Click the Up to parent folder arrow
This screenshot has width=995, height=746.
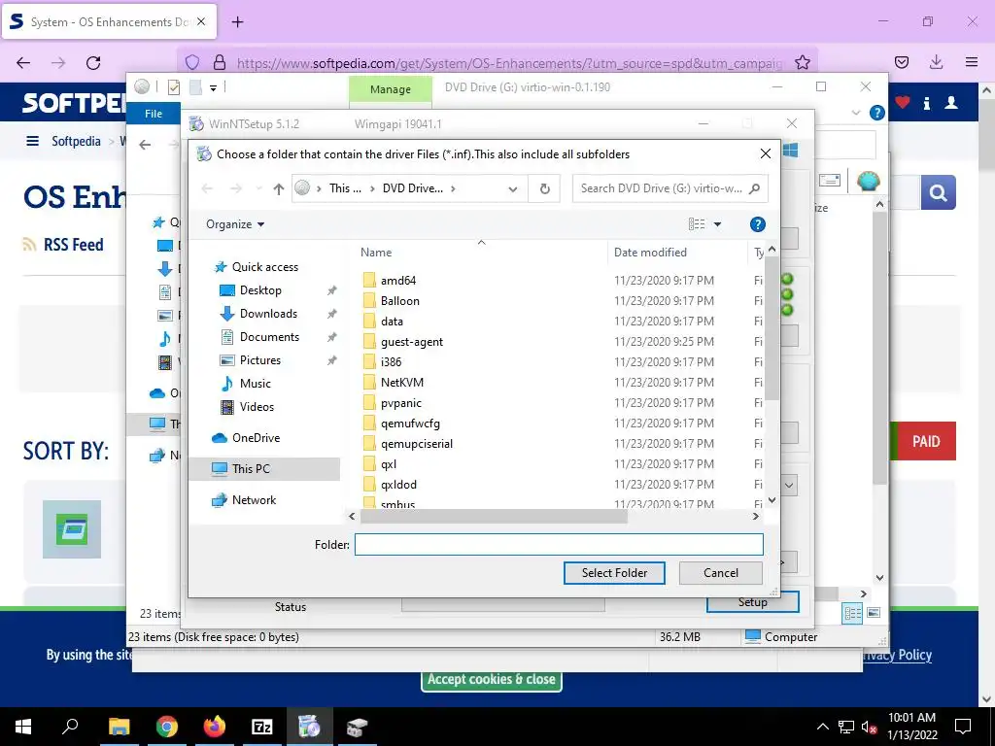278,188
